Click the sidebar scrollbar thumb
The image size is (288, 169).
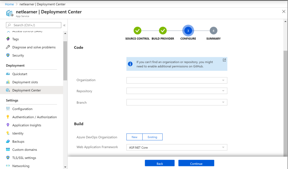click(x=65, y=61)
